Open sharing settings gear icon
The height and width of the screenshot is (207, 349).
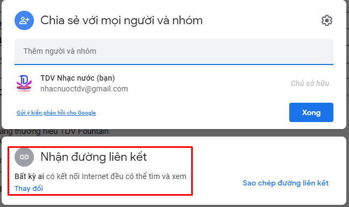pos(327,20)
